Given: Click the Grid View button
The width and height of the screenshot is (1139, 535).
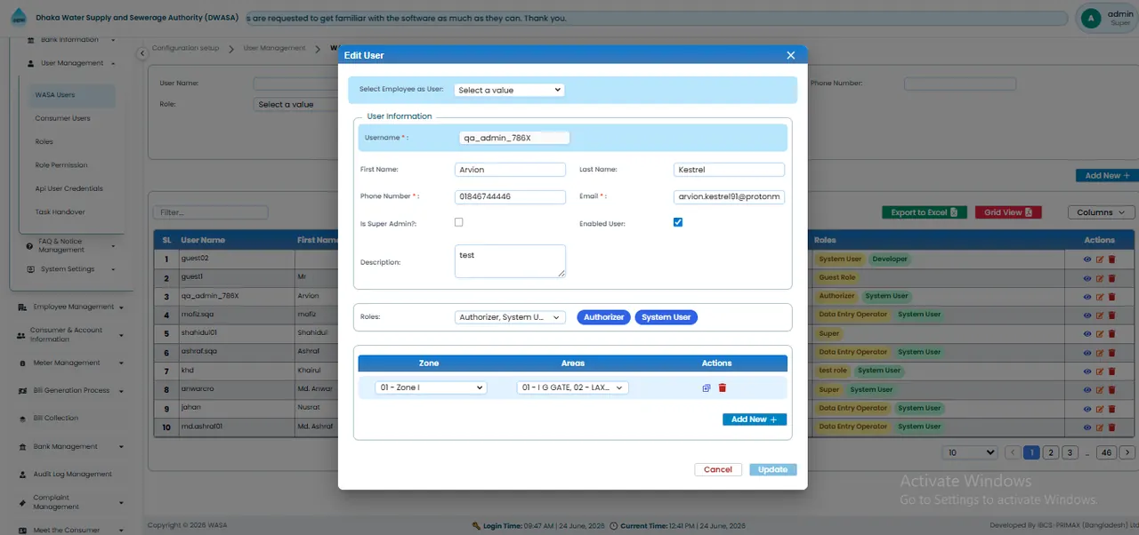Looking at the screenshot, I should (1007, 212).
